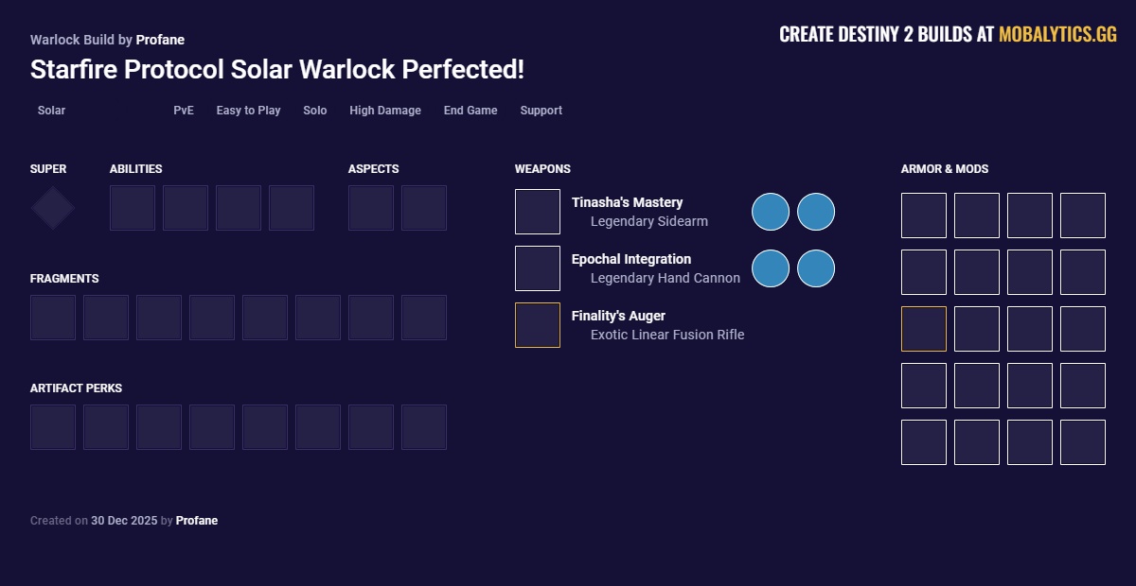Select the Tinasha's Mastery sidearm icon

tap(537, 211)
